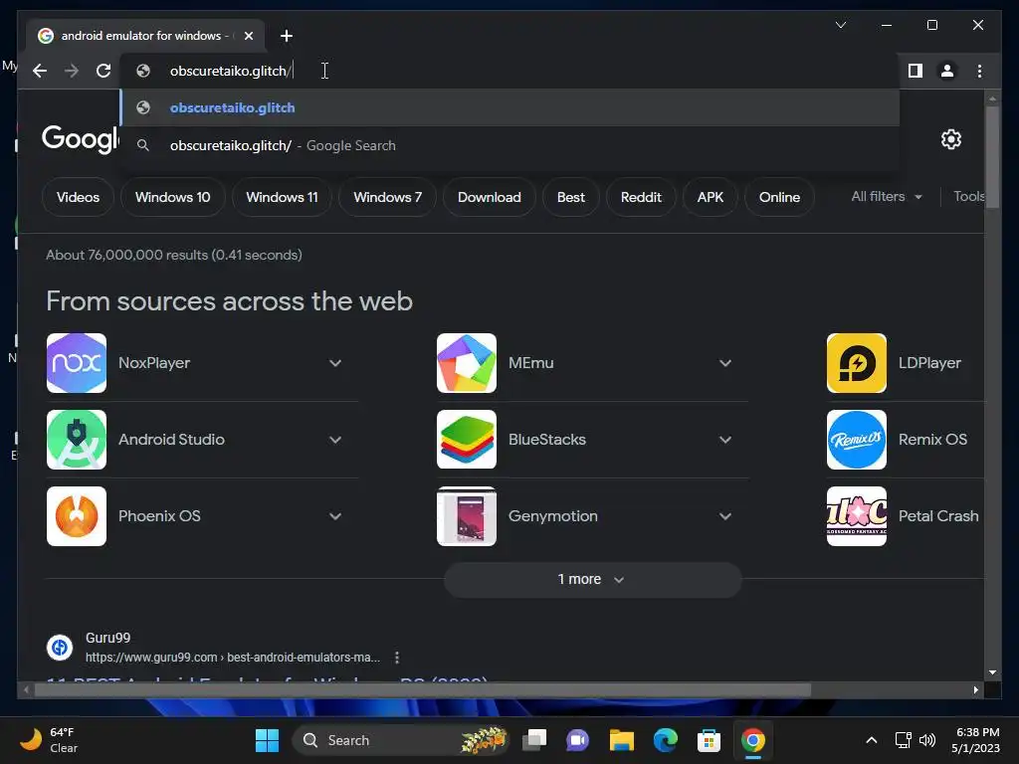Viewport: 1019px width, 764px height.
Task: Show '1 more' emulator results
Action: pos(593,580)
